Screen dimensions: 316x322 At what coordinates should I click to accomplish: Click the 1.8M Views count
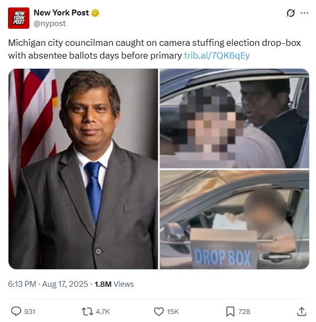coord(114,284)
